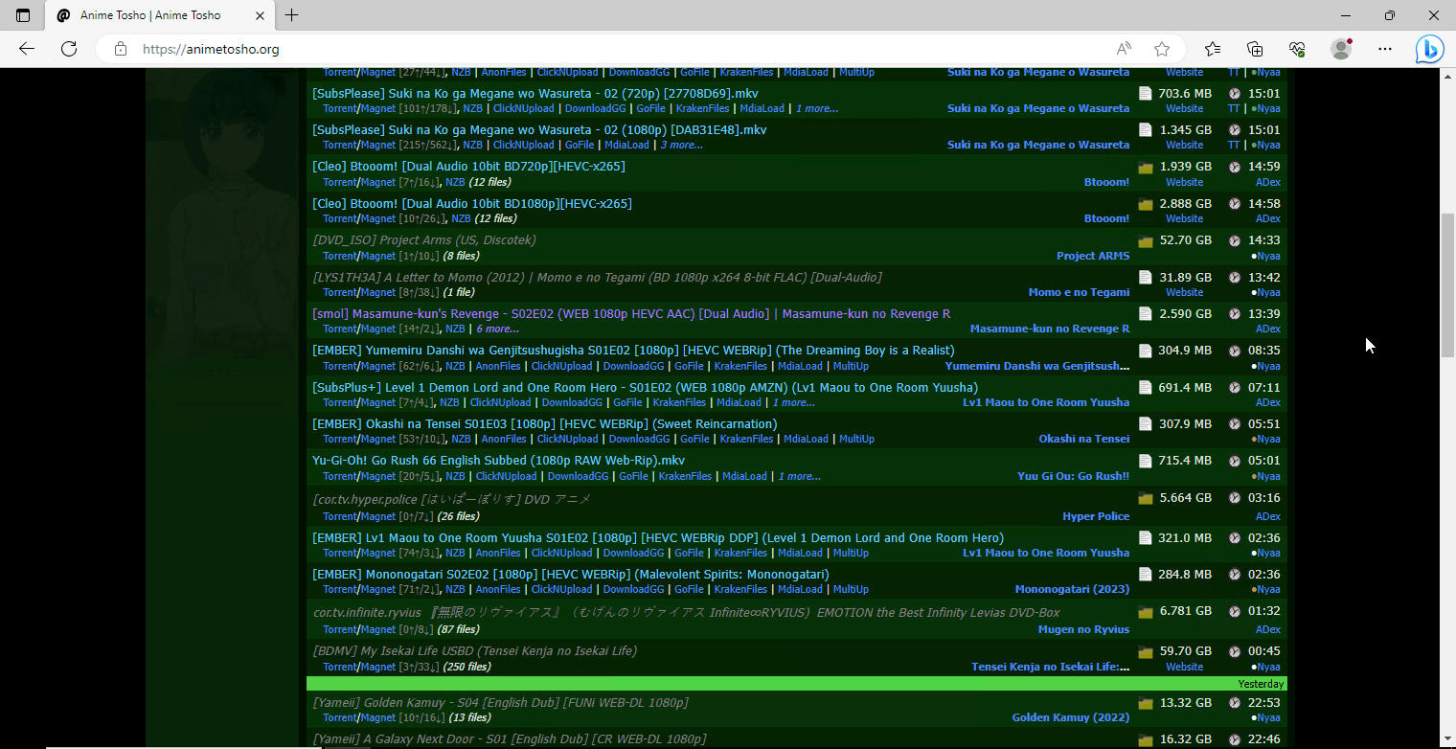Click folder icon for Hyper Police row

(x=1145, y=499)
